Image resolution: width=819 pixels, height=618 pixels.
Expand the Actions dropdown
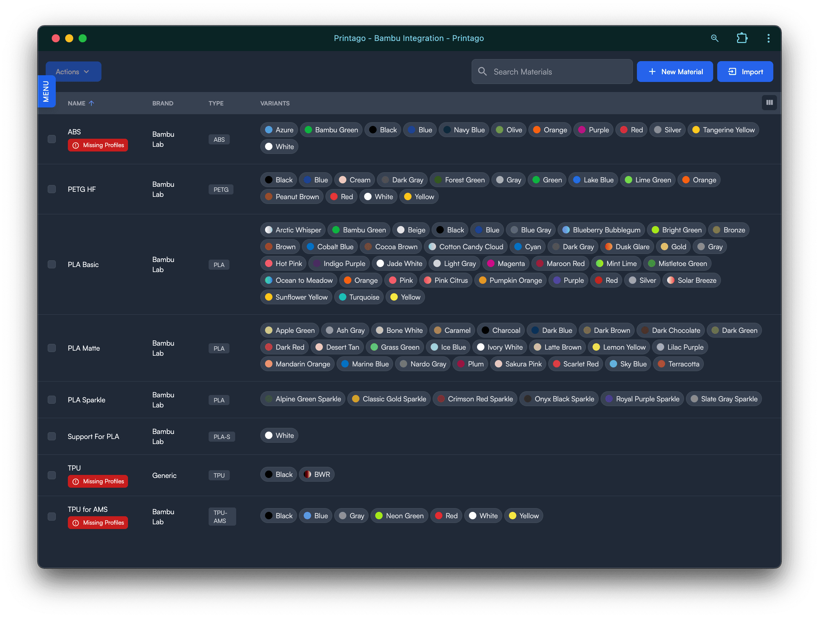(73, 72)
